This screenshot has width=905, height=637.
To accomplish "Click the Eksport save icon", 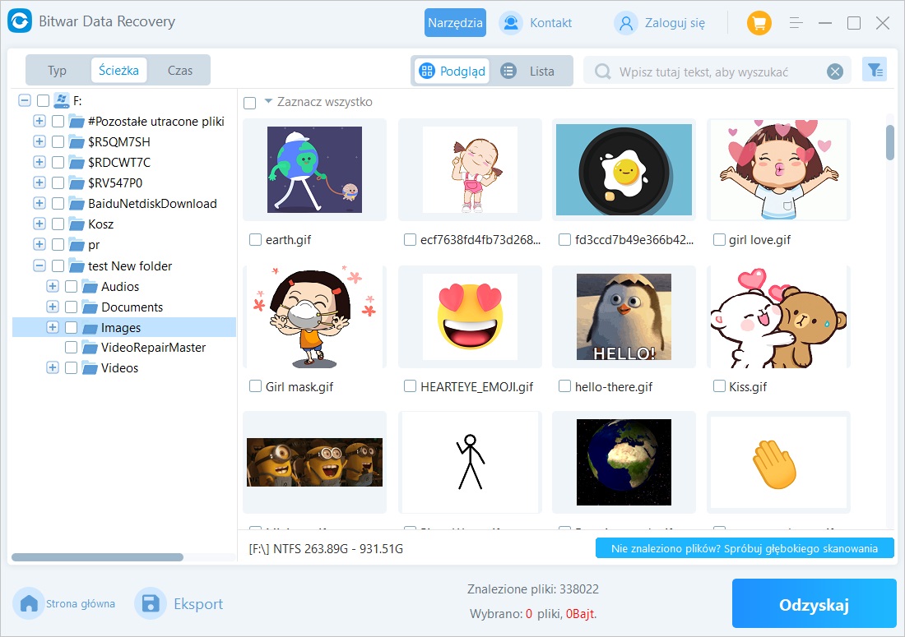I will coord(151,604).
